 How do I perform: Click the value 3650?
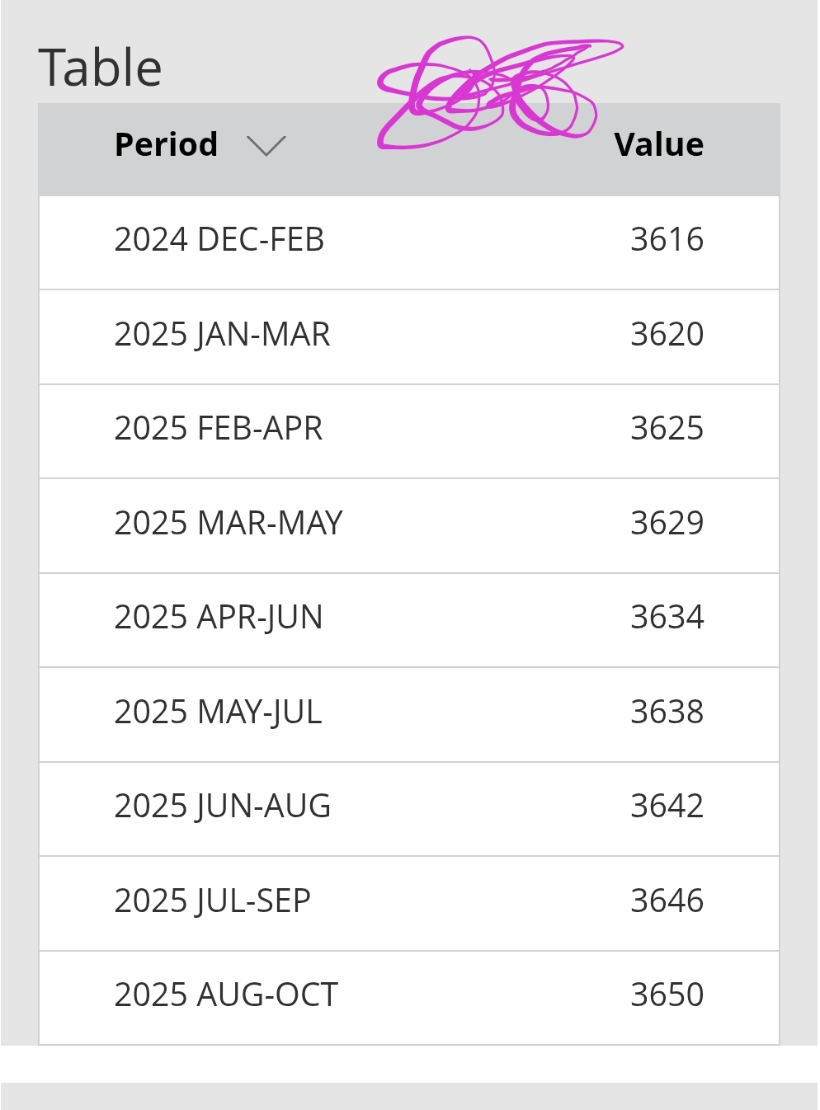(x=667, y=995)
